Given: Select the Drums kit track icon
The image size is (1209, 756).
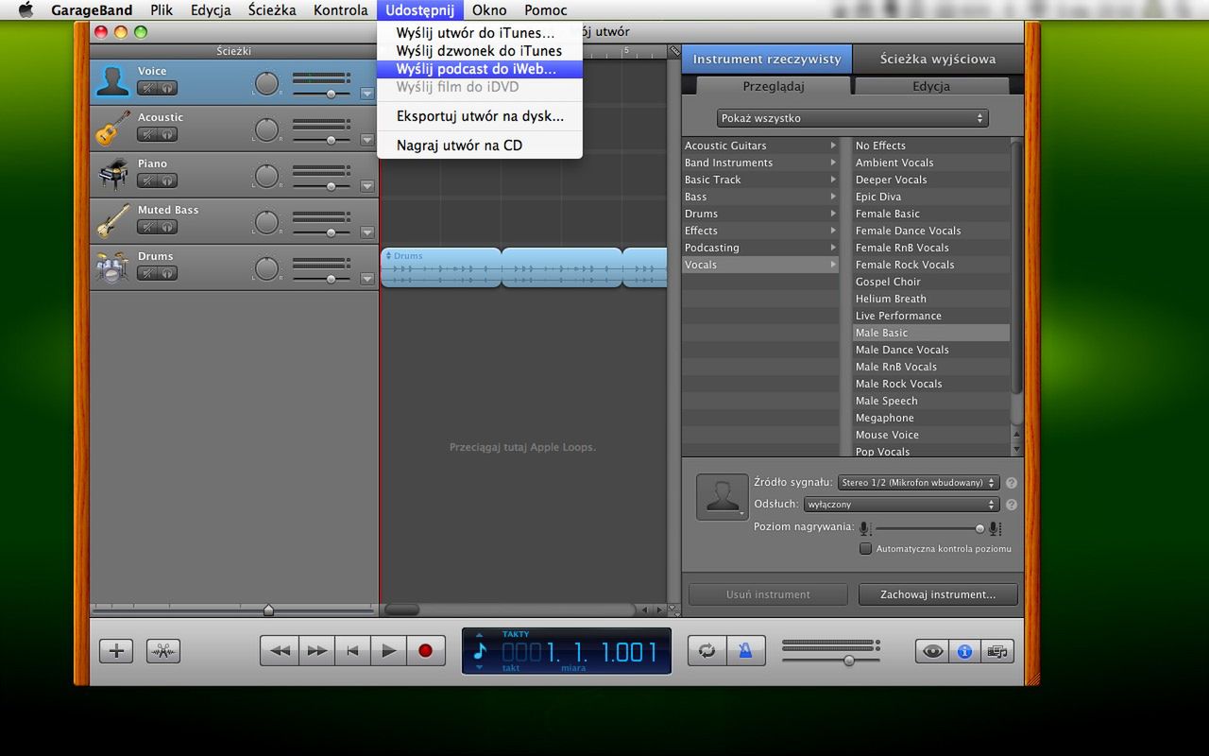Looking at the screenshot, I should point(112,266).
